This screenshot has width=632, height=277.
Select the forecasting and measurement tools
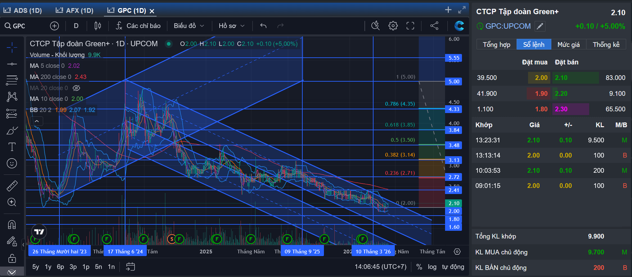[12, 114]
